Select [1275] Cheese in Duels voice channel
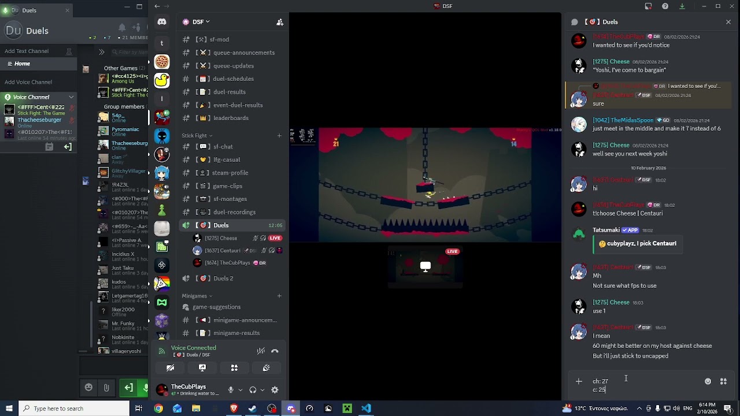This screenshot has width=740, height=416. (x=237, y=238)
